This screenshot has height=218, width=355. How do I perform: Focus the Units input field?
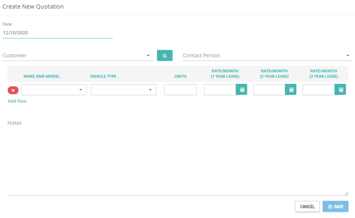(180, 90)
